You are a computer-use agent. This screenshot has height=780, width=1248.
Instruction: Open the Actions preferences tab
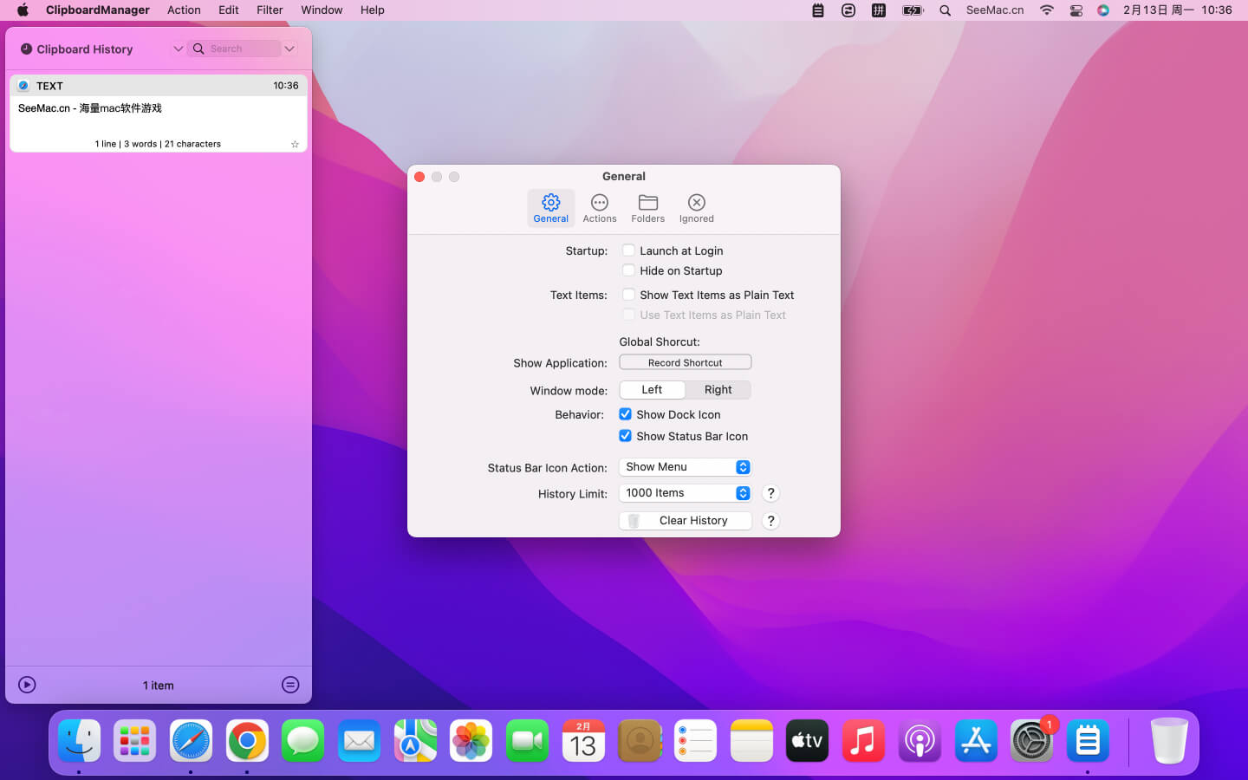599,208
